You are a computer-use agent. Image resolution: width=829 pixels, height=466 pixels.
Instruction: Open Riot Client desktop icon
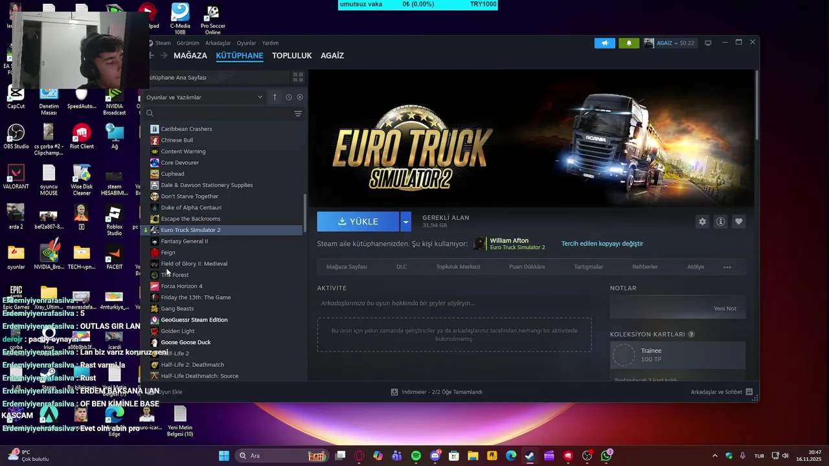click(x=82, y=136)
